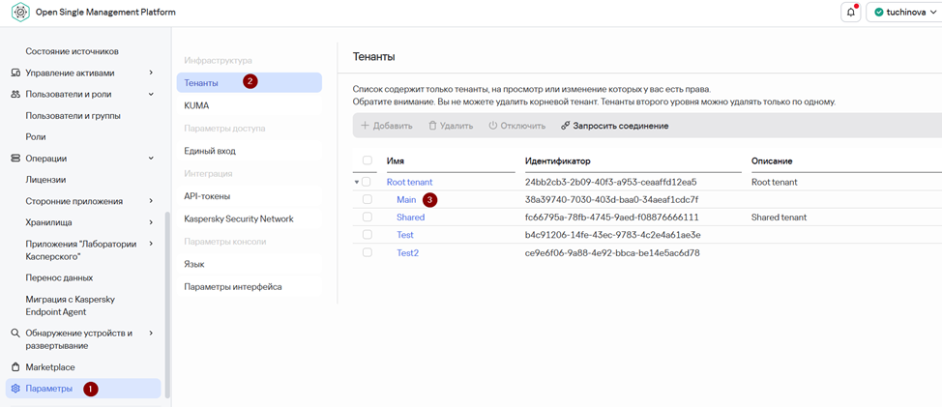Screen dimensions: 942x407
Task: Click the users and roles icon
Action: point(16,94)
